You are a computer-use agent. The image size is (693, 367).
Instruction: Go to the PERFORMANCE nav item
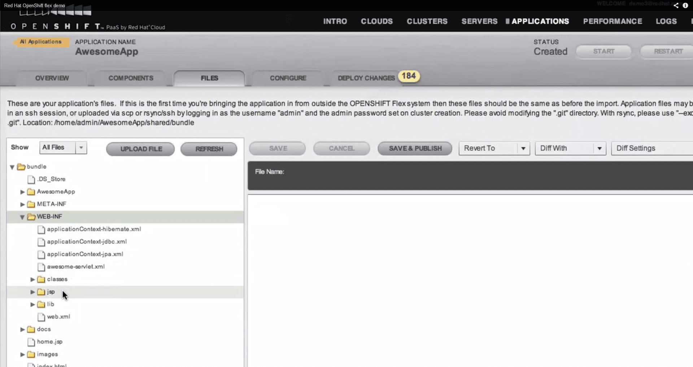[613, 21]
